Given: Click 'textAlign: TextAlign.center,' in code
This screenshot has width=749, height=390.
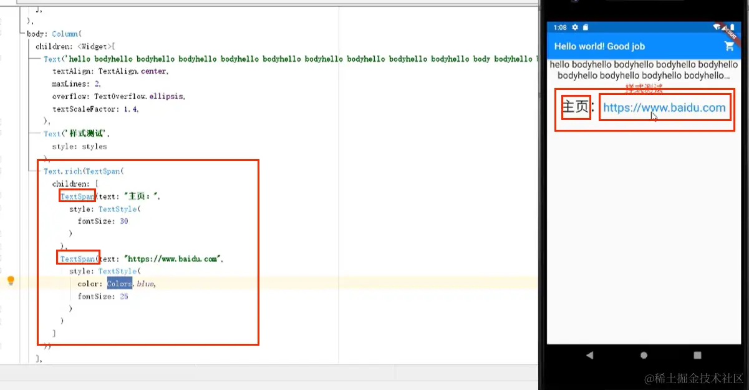Looking at the screenshot, I should (110, 71).
